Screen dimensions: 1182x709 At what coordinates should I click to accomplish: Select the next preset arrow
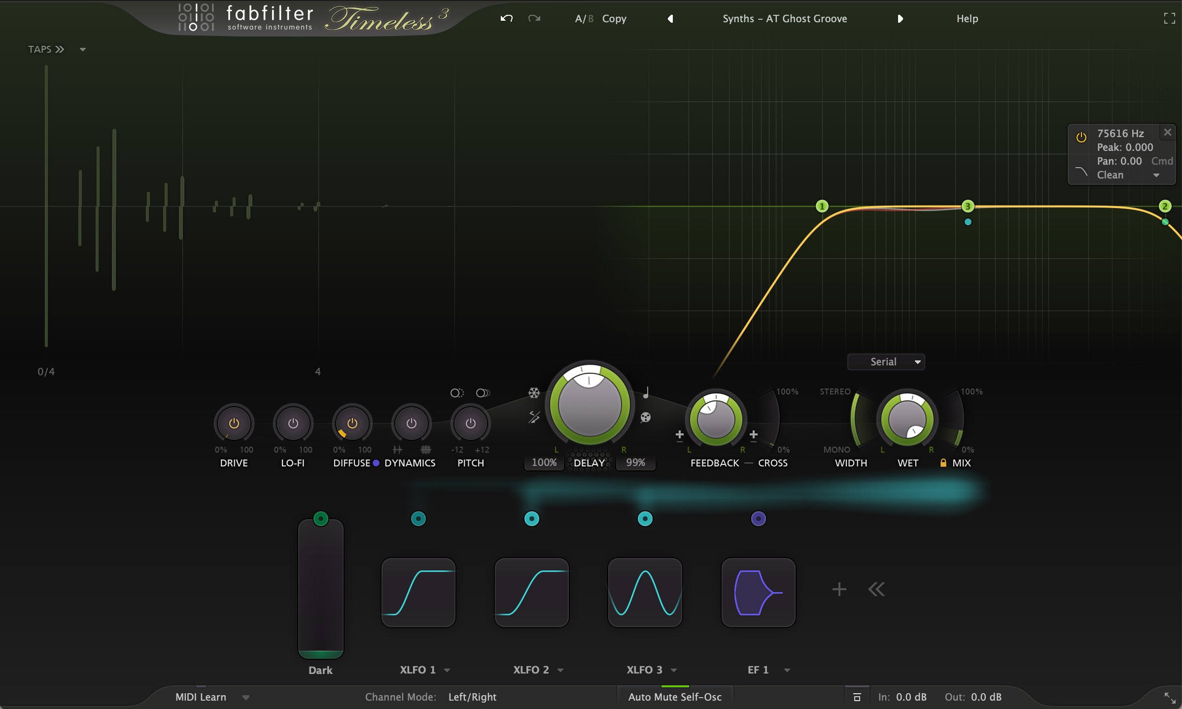900,19
